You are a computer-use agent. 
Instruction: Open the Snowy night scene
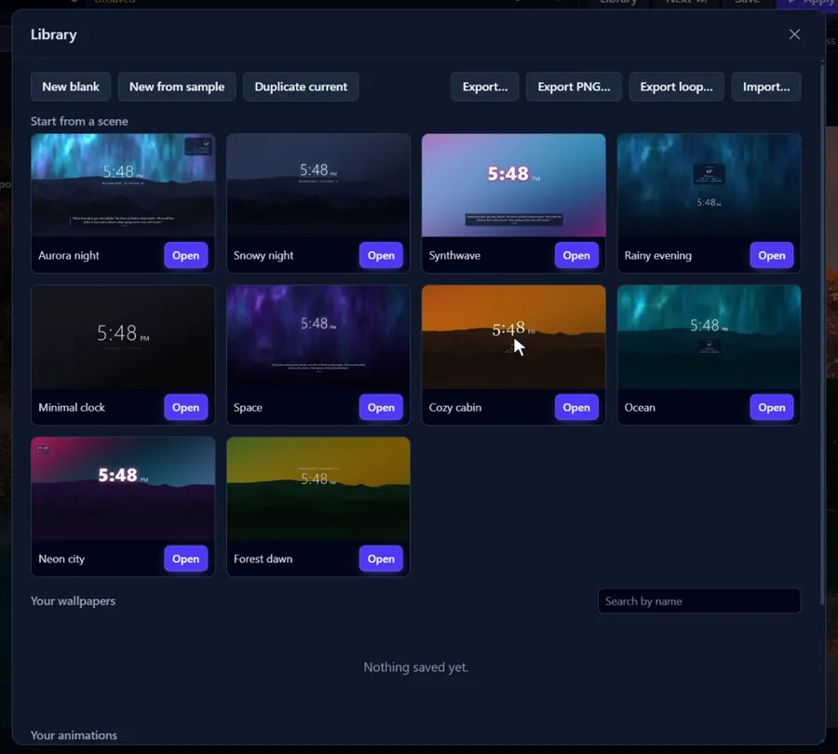pyautogui.click(x=381, y=255)
